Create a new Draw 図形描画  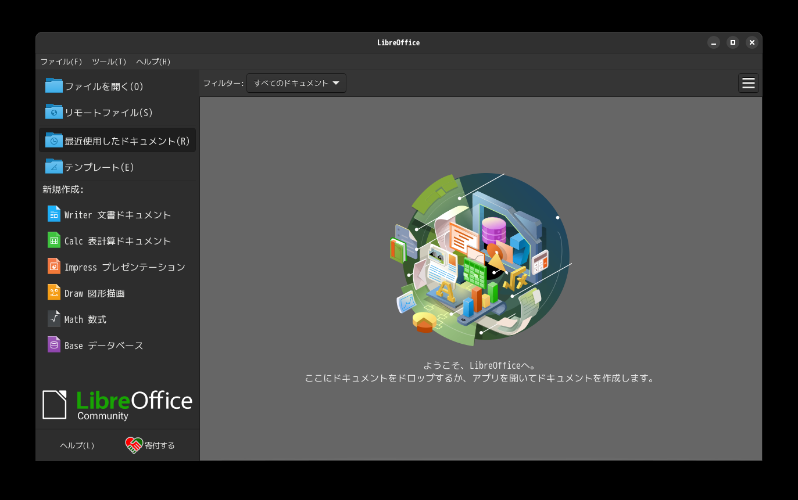pos(117,293)
